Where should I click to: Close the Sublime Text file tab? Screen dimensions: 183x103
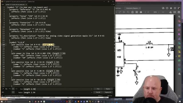click(x=26, y=5)
